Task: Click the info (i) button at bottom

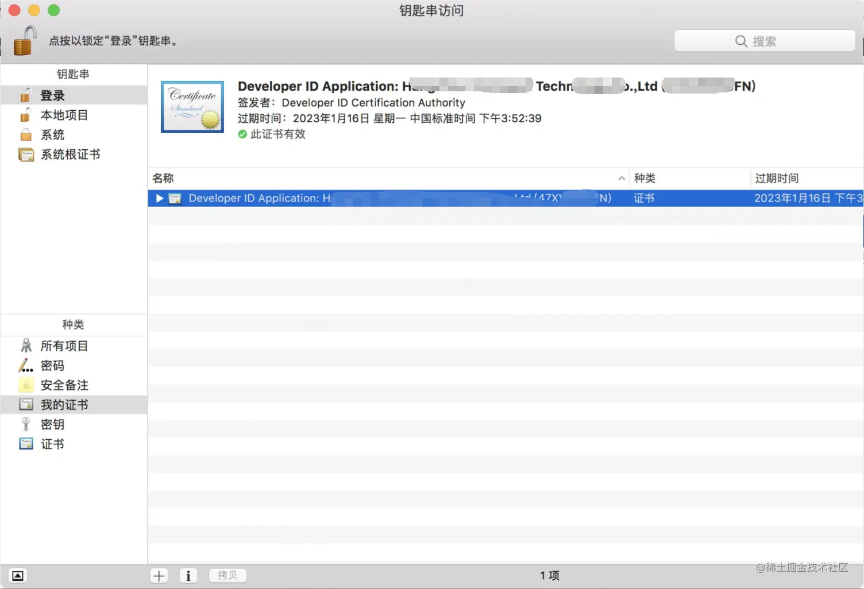Action: [x=188, y=576]
